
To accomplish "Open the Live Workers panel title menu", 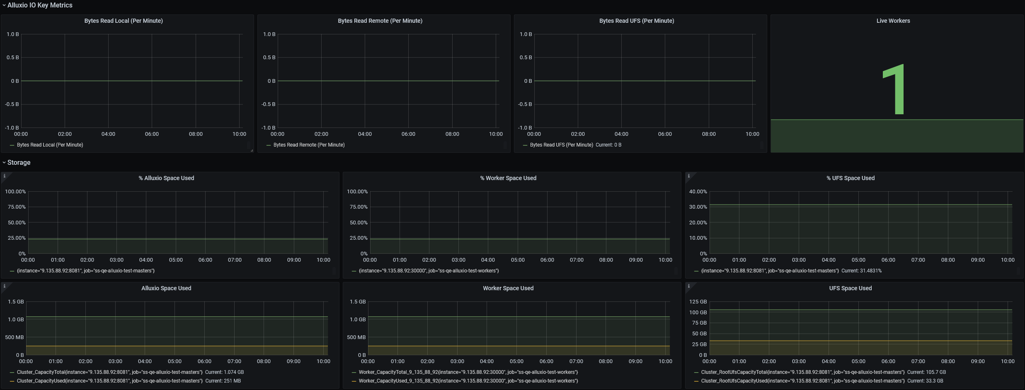I will tap(893, 21).
